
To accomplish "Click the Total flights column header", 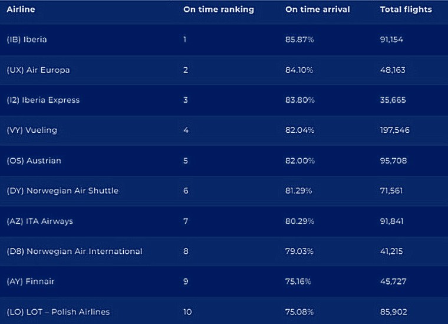I will (x=406, y=9).
